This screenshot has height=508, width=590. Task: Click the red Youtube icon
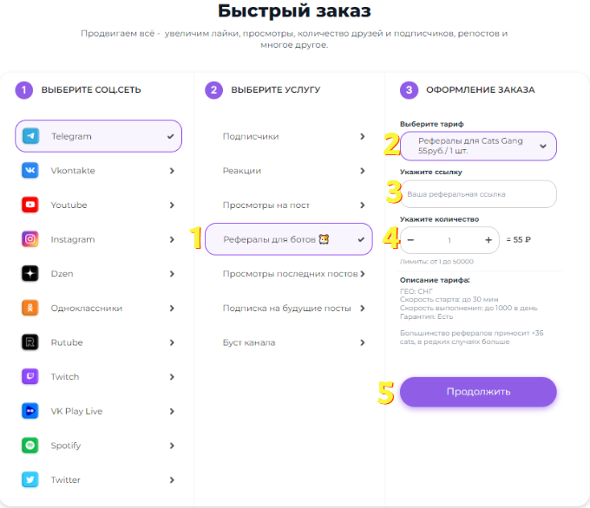30,205
